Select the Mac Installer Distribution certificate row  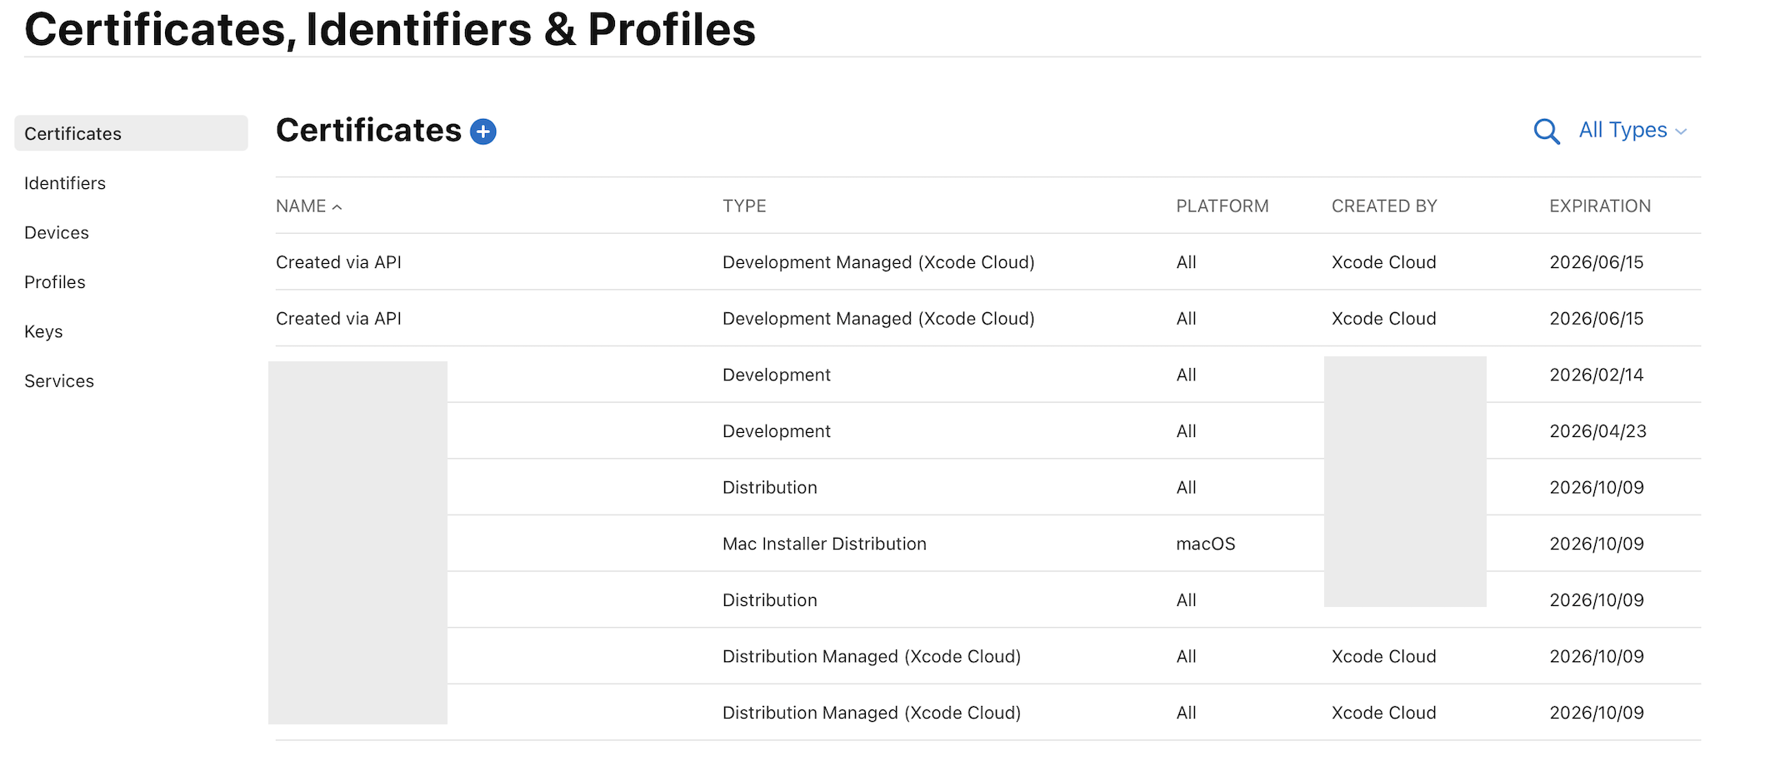(x=824, y=544)
